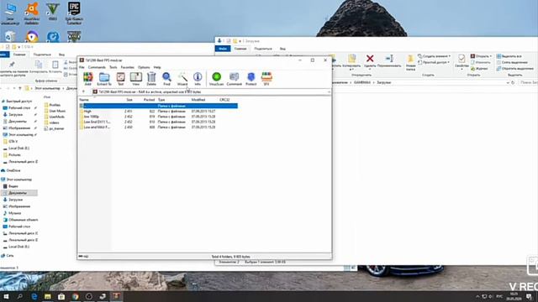Screen dimensions: 538x302
Task: Select 'Local Disk (E:)' under quick access
Action: 17,148
